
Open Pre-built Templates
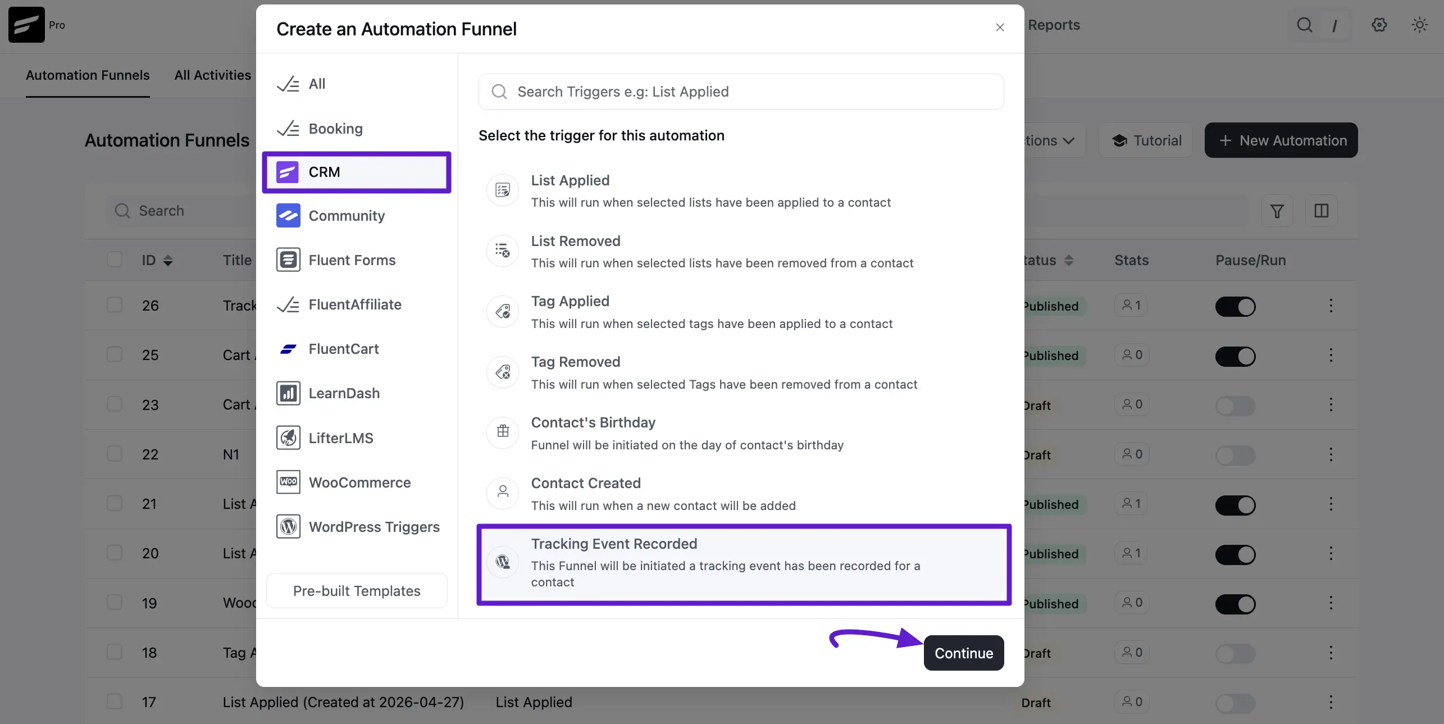coord(357,590)
